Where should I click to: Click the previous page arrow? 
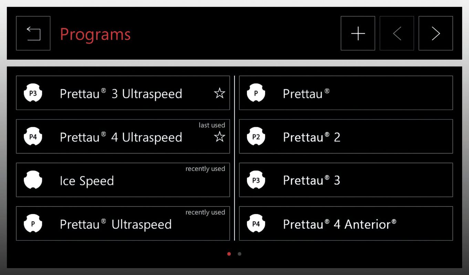397,33
